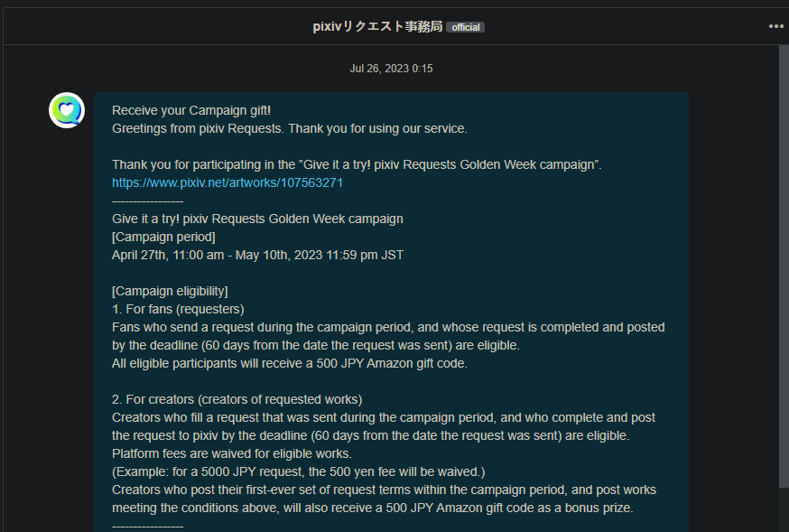Screen dimensions: 789x532
Task: Open the pixiv artworks/107563271 link
Action: pyautogui.click(x=227, y=182)
